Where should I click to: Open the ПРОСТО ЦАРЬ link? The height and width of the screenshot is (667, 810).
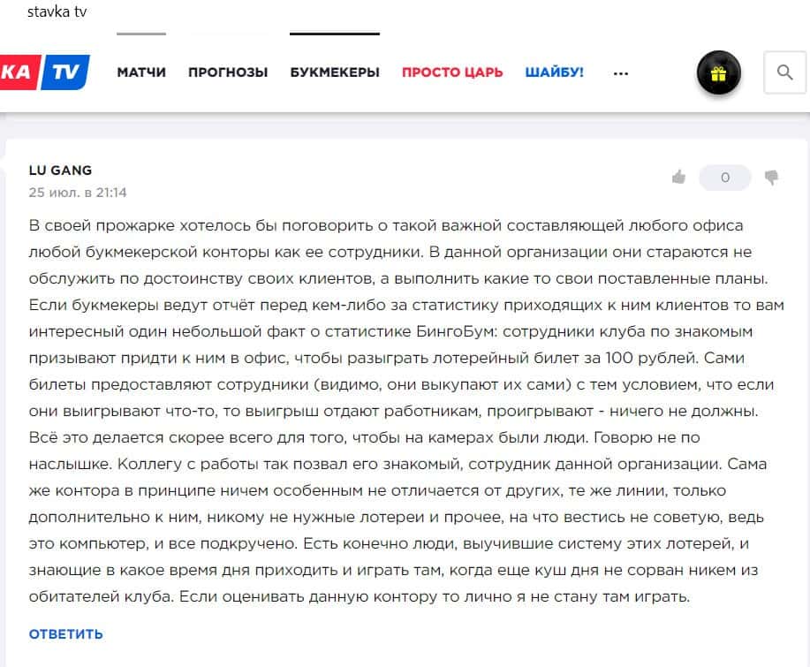[x=452, y=72]
